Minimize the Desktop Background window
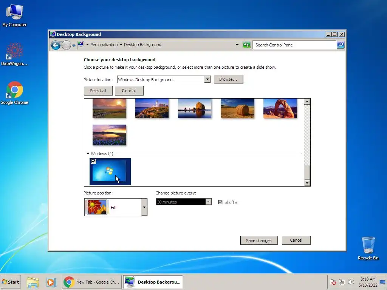 pos(328,34)
